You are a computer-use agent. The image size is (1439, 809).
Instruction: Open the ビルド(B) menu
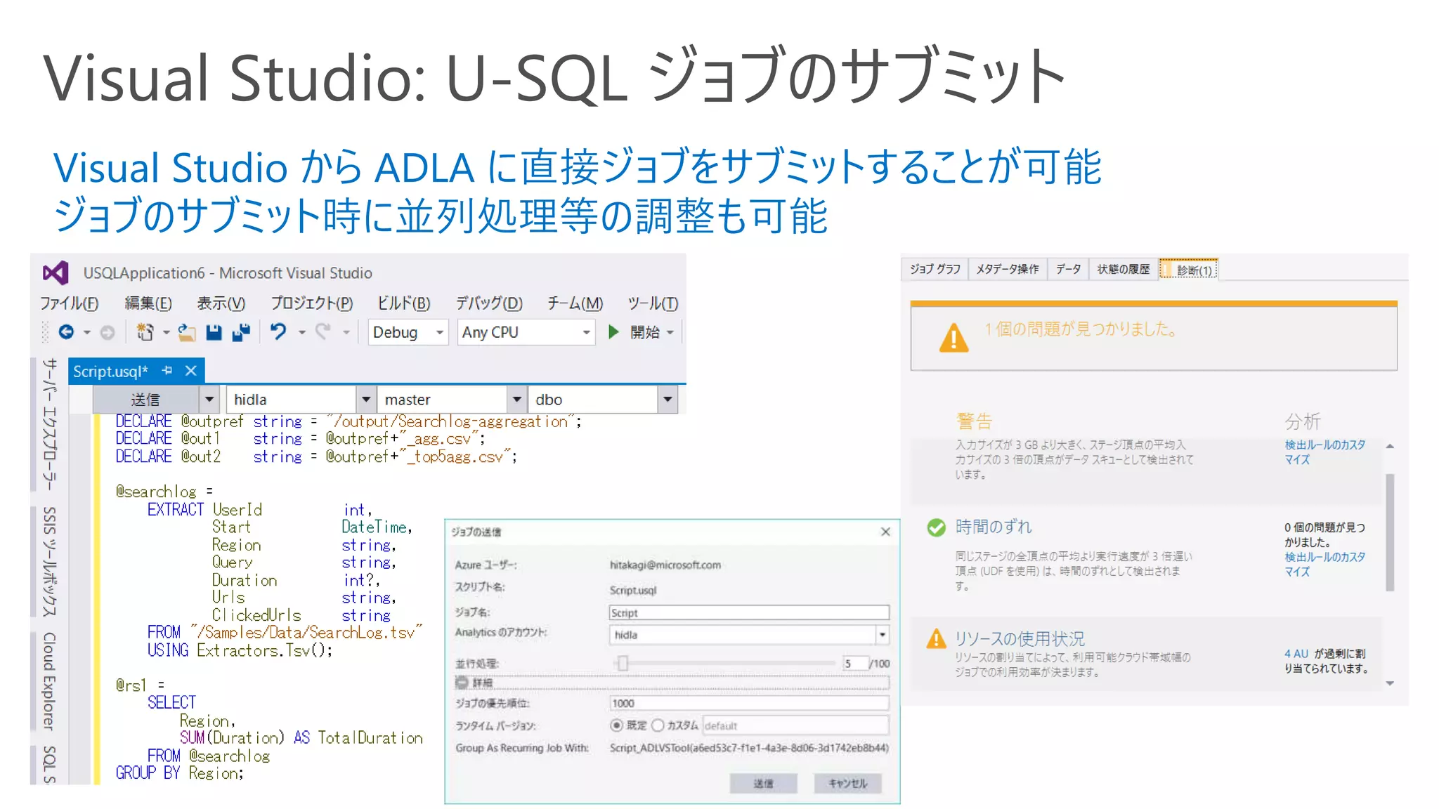click(x=403, y=303)
